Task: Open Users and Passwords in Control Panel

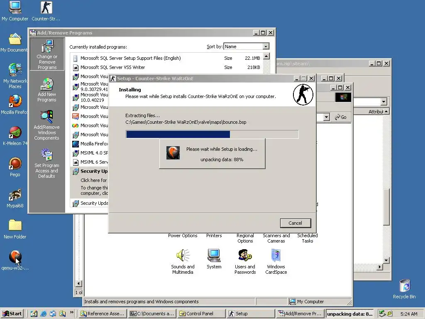Action: pos(245,262)
